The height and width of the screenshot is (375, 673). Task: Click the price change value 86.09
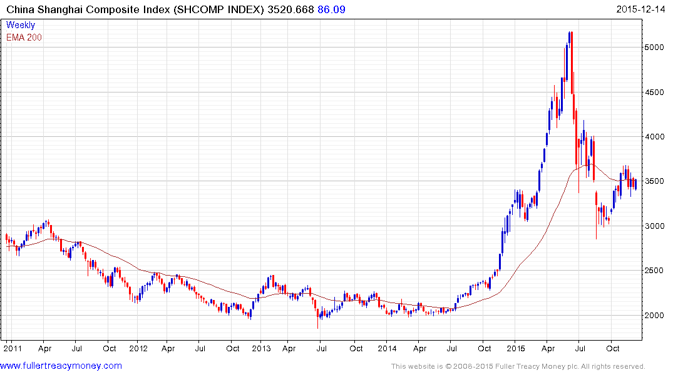(x=331, y=9)
